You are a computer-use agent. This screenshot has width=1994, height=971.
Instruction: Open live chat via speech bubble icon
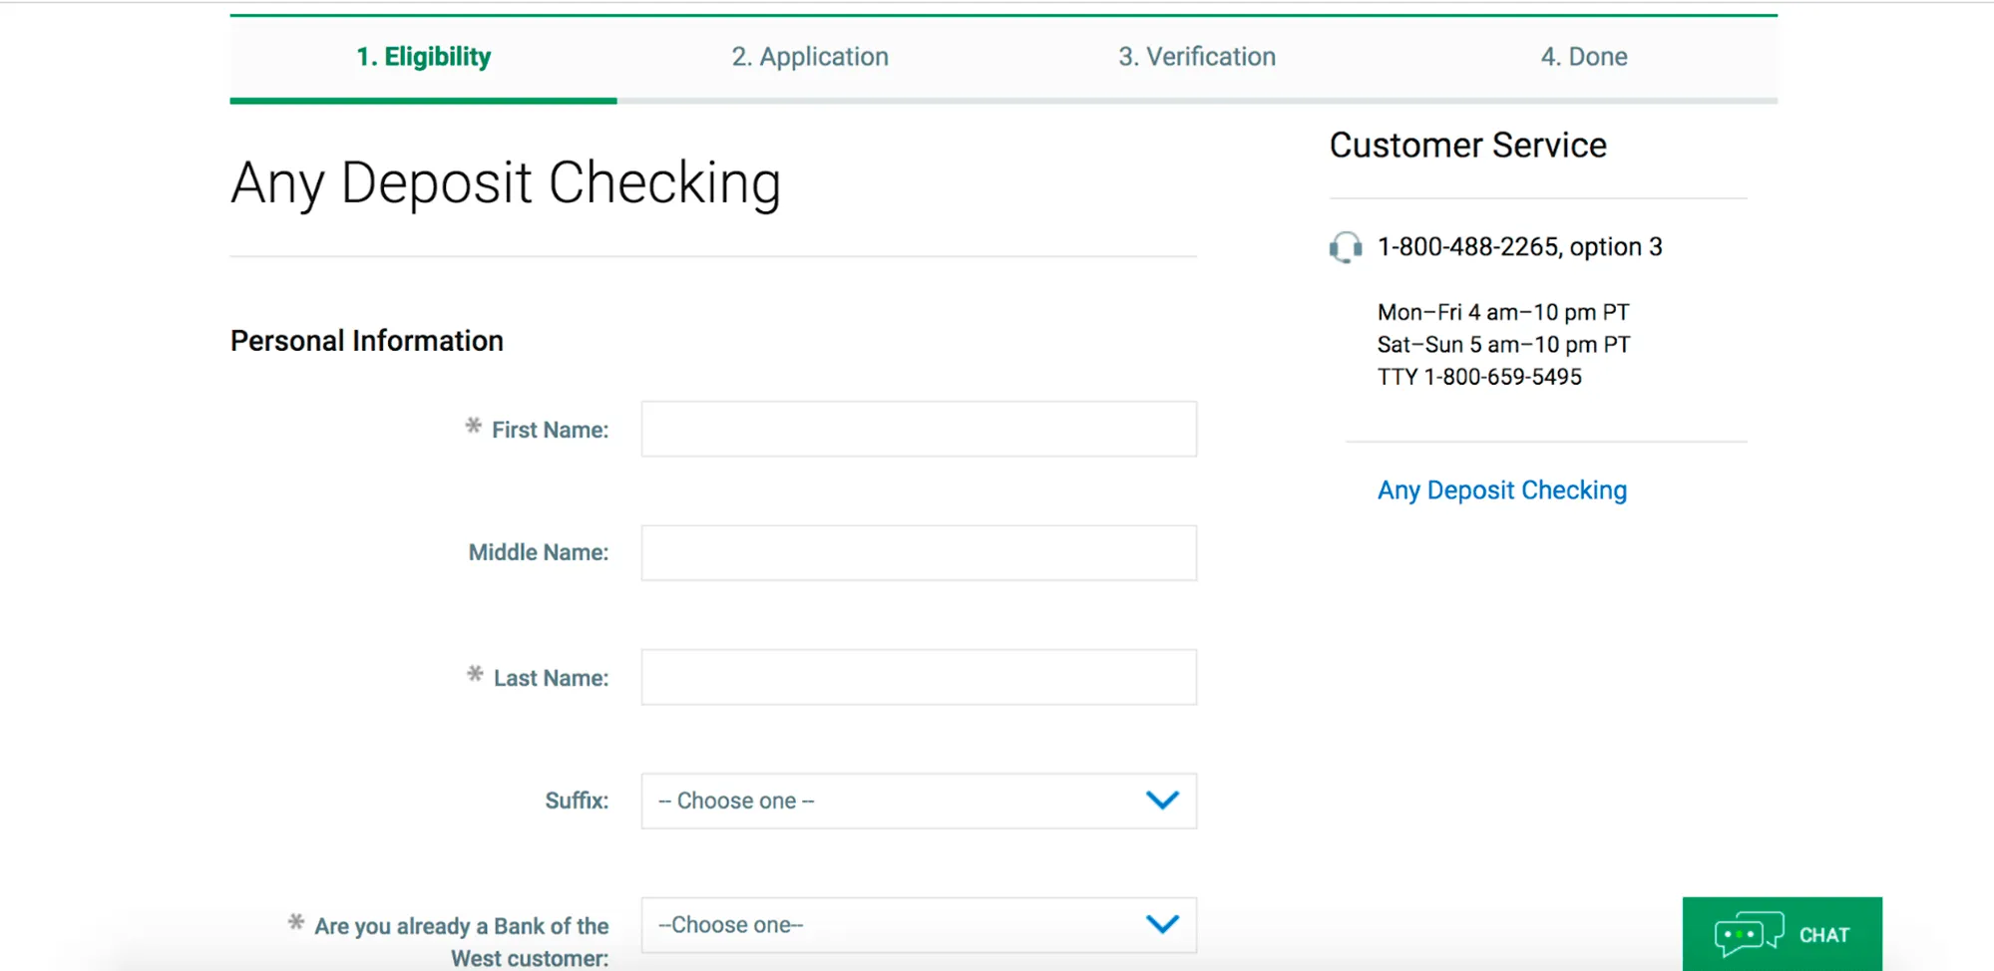click(x=1749, y=934)
